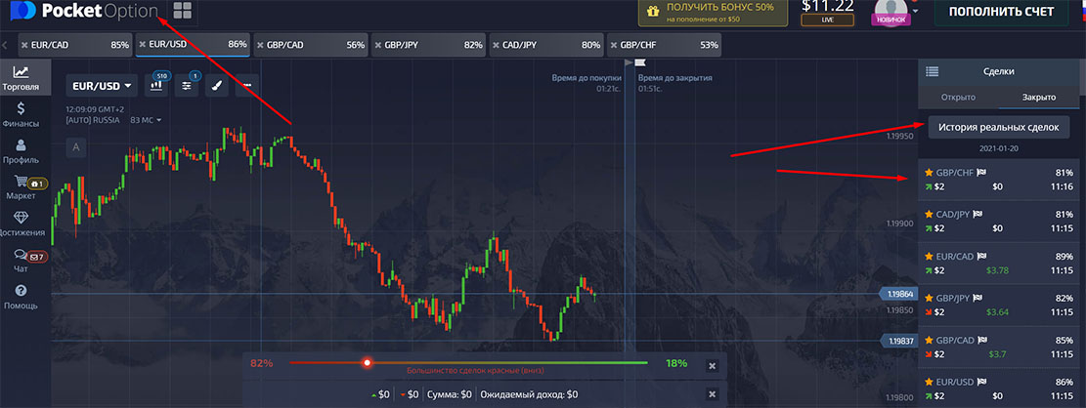Screen dimensions: 1086x408
Task: Toggle the A auto-scale button on chart
Action: 75,146
